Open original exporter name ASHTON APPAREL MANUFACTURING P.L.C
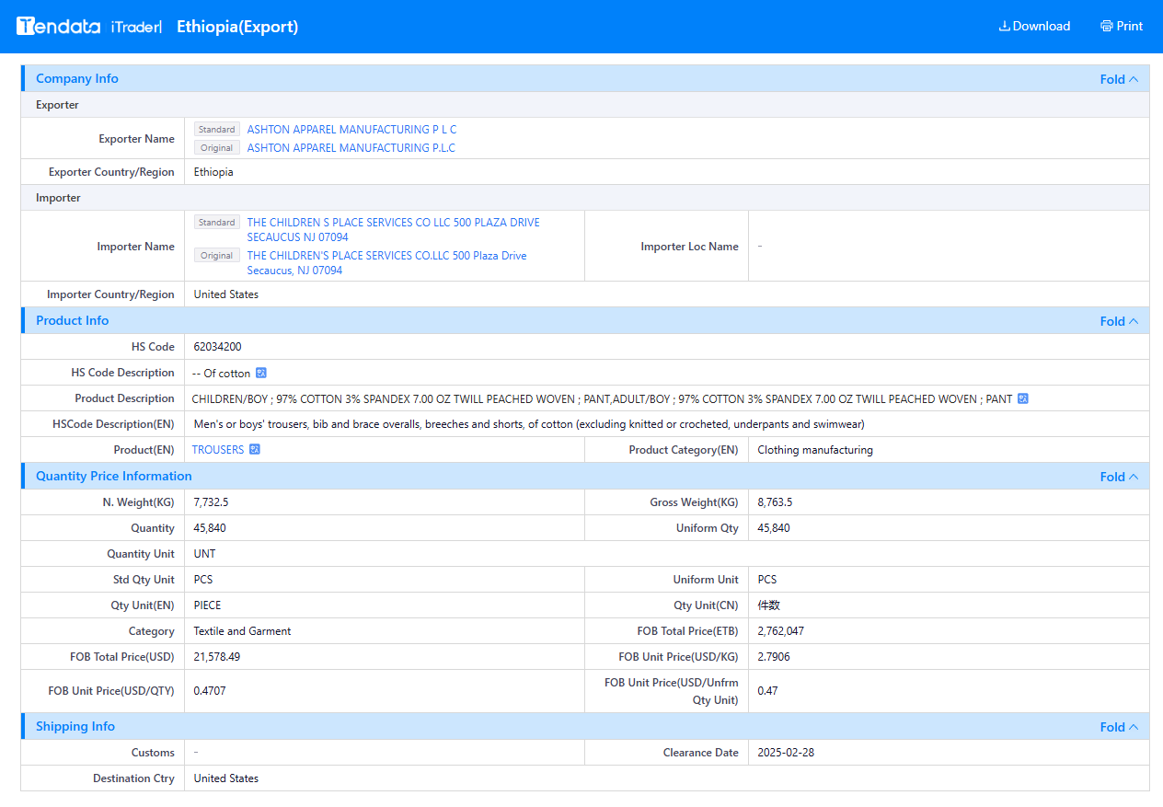Viewport: 1163px width, 807px height. 351,148
